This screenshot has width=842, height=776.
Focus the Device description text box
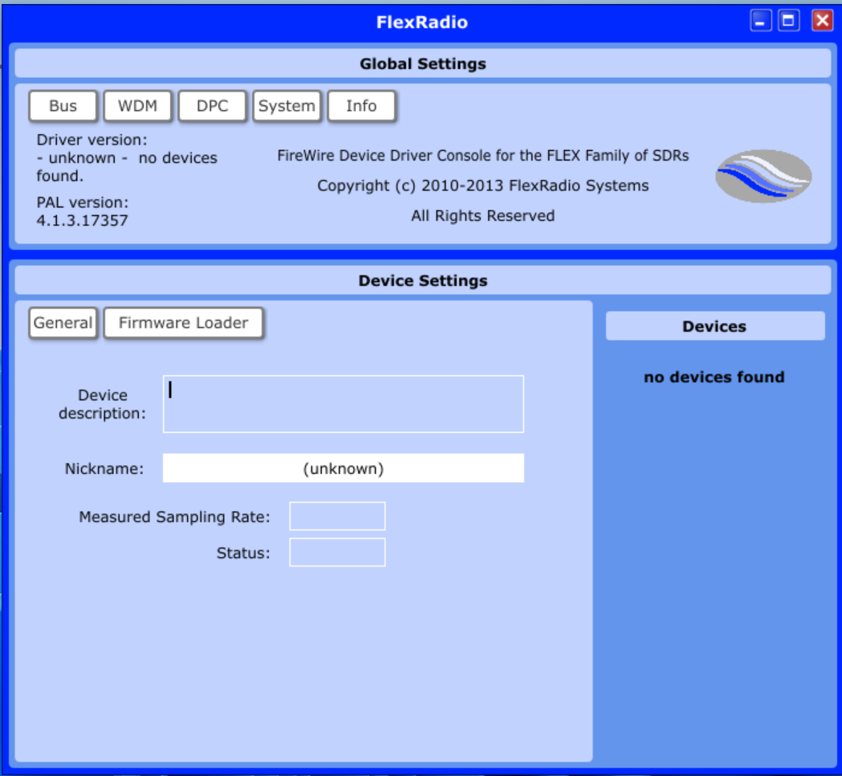tap(343, 403)
